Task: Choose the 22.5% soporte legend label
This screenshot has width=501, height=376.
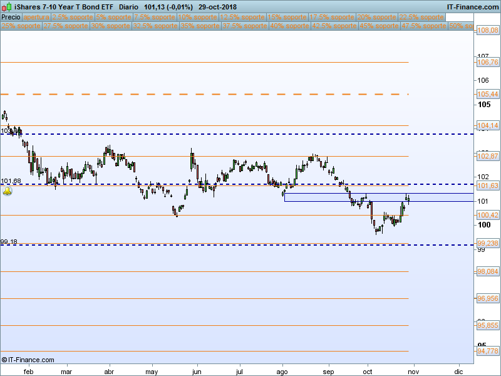Action: point(422,18)
